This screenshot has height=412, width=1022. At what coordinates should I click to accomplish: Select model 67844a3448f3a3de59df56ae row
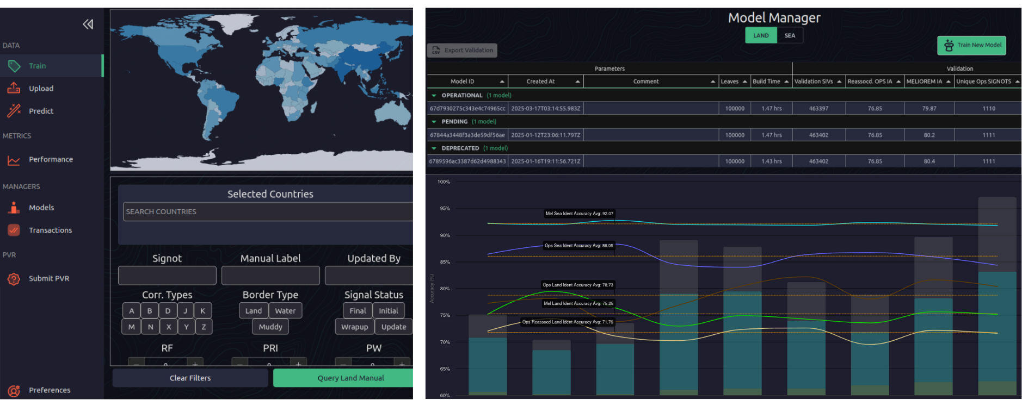[724, 135]
